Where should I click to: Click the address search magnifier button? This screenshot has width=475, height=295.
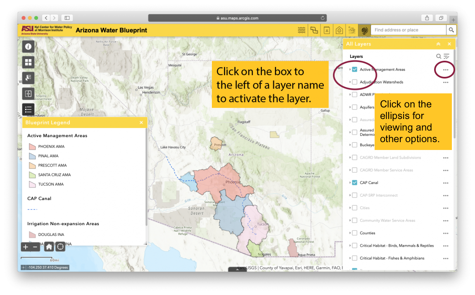[x=451, y=30]
